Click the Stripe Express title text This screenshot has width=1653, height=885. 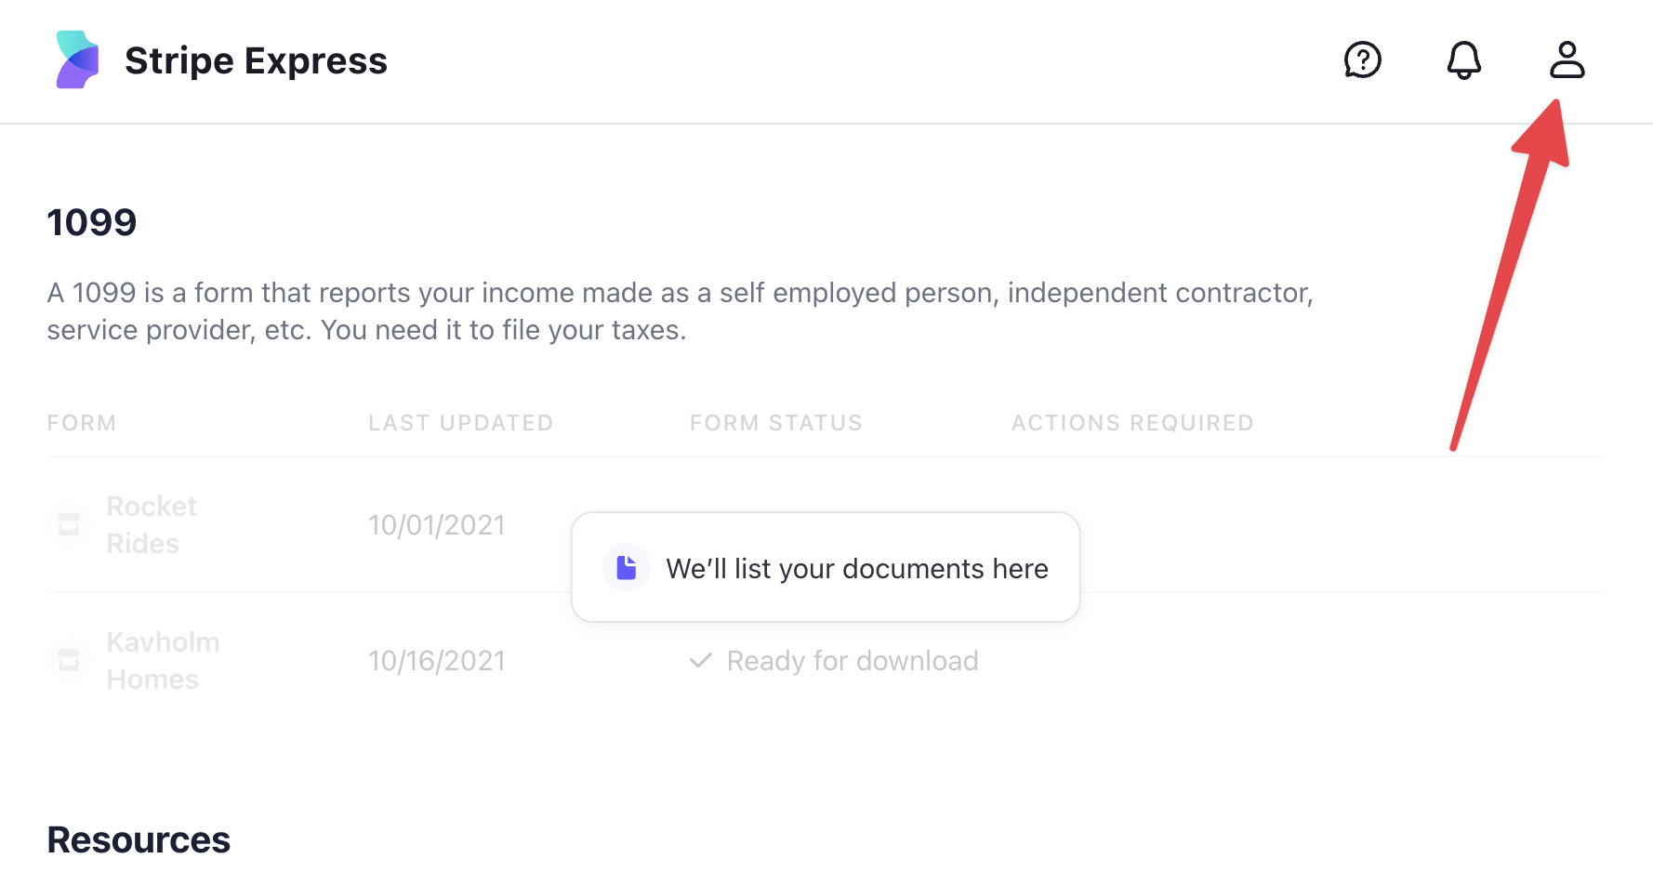[x=257, y=59]
